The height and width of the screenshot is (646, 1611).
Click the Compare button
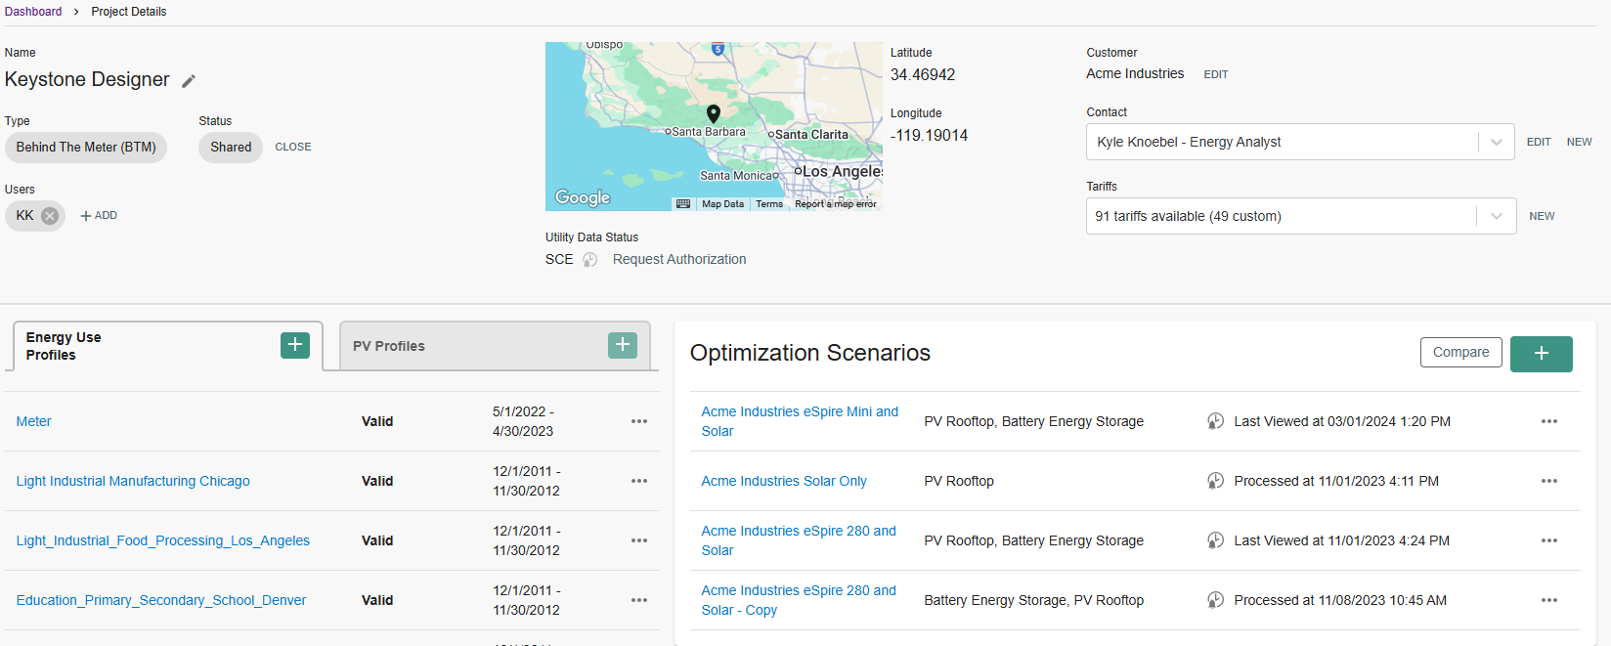tap(1460, 353)
